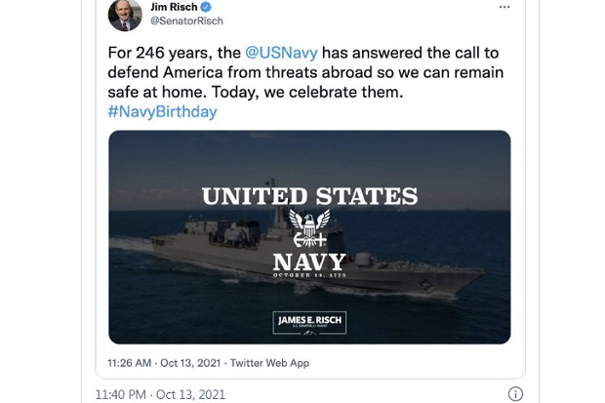Click the tweet text about defending America
The width and height of the screenshot is (605, 403).
tap(304, 72)
